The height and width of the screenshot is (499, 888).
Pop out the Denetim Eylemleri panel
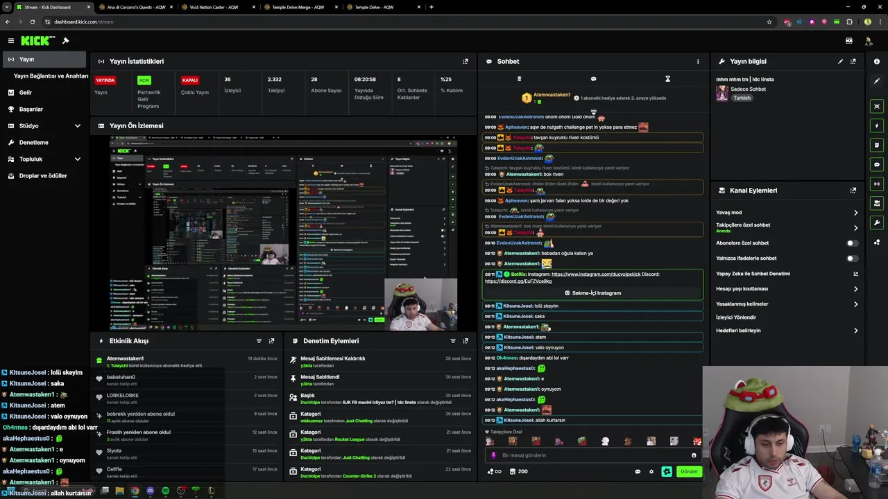(466, 341)
